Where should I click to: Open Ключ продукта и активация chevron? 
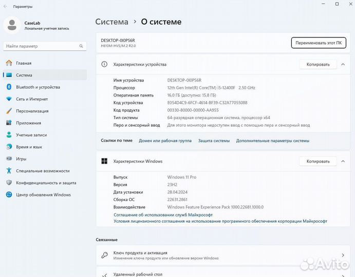pos(343,255)
